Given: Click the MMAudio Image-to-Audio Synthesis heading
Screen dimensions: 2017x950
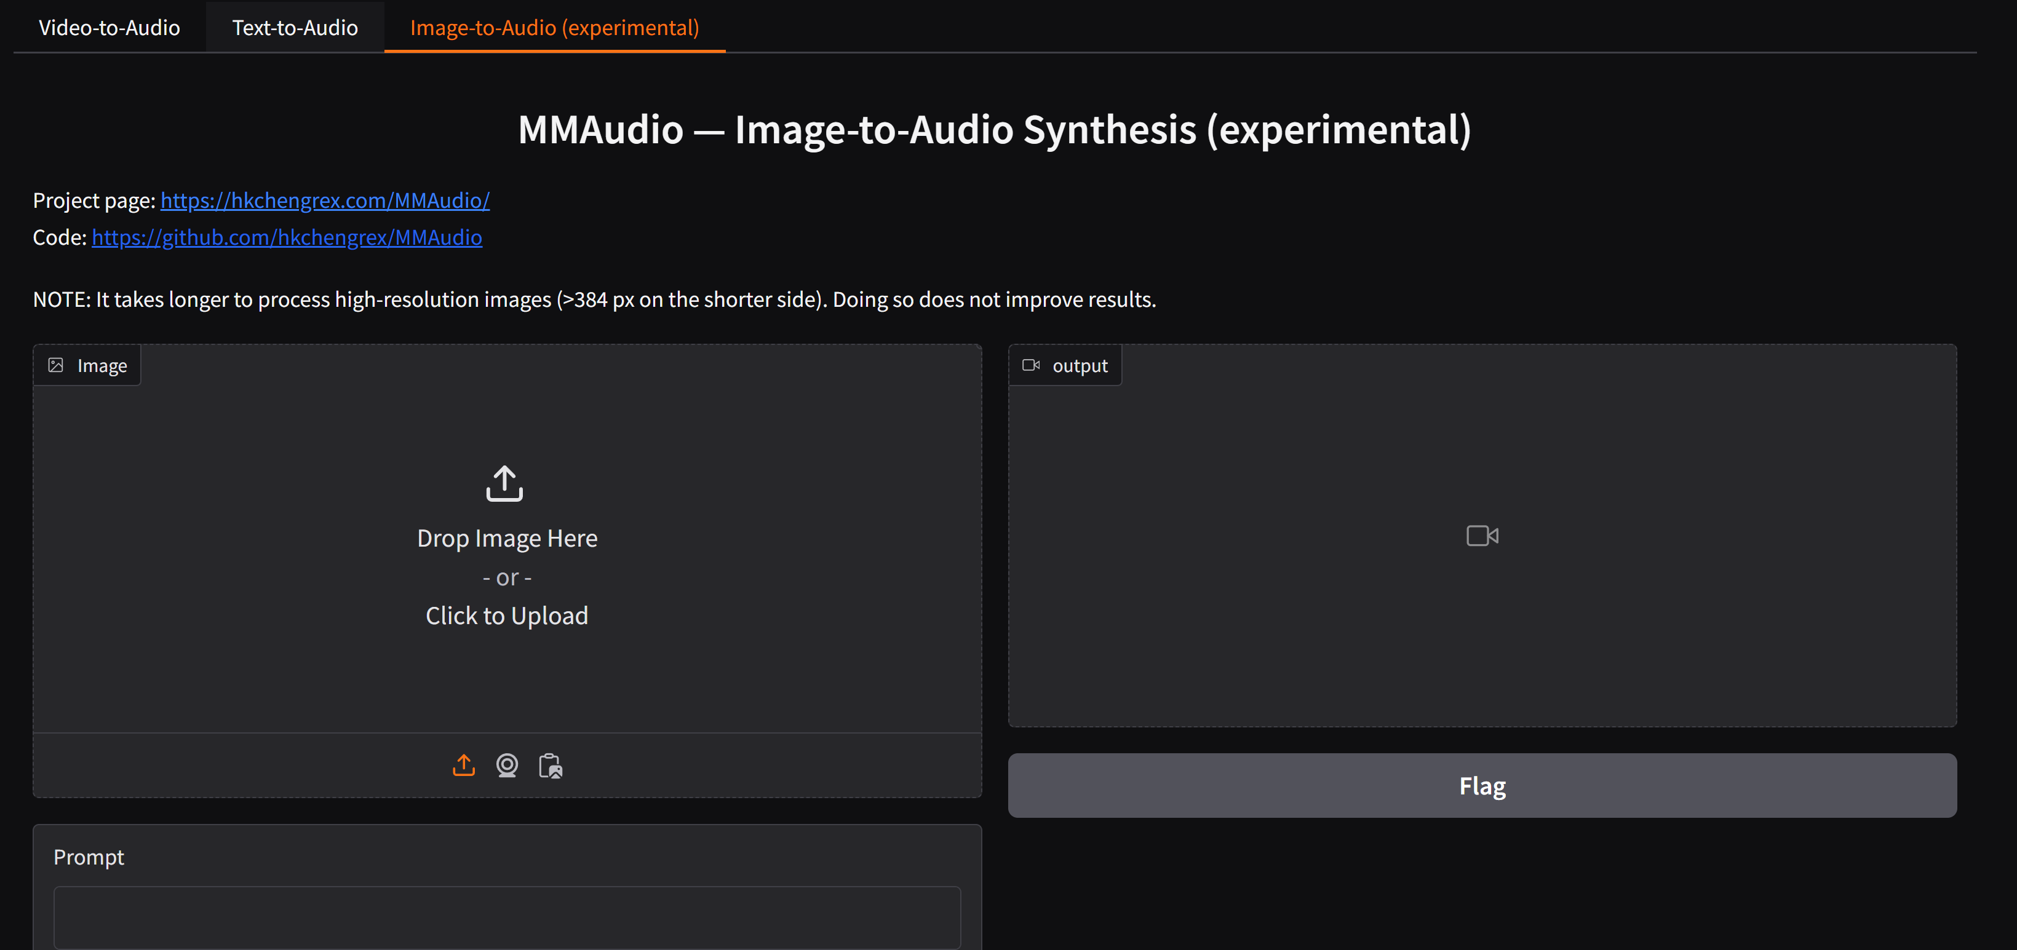Looking at the screenshot, I should [995, 129].
